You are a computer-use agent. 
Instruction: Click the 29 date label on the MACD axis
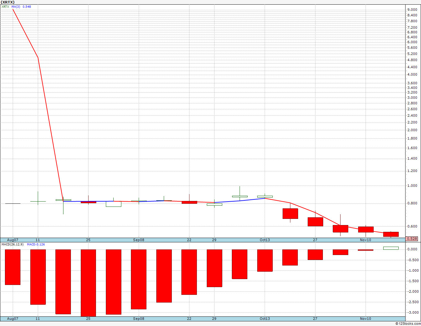tap(214, 319)
